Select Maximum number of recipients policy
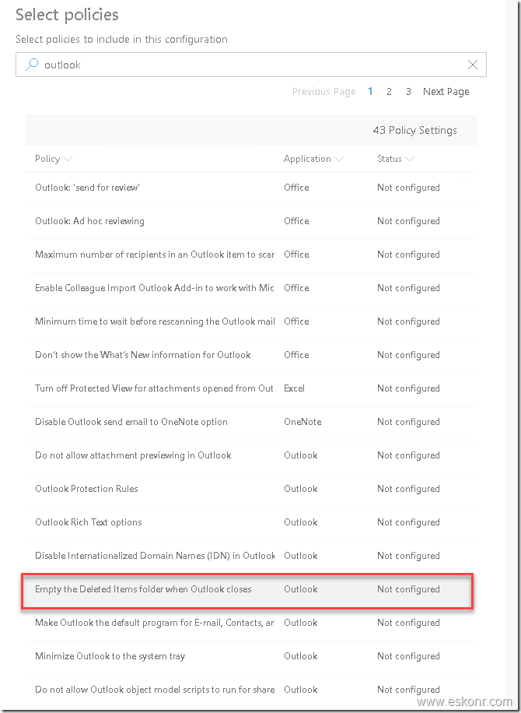Viewport: 521px width, 713px height. tap(250, 255)
